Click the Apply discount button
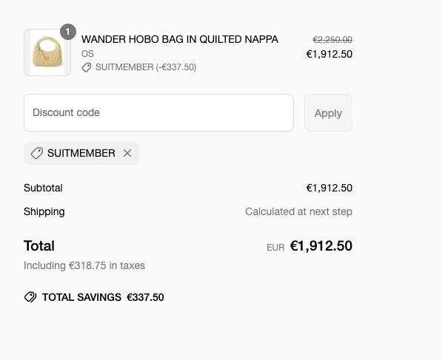The width and height of the screenshot is (442, 360). tap(328, 113)
